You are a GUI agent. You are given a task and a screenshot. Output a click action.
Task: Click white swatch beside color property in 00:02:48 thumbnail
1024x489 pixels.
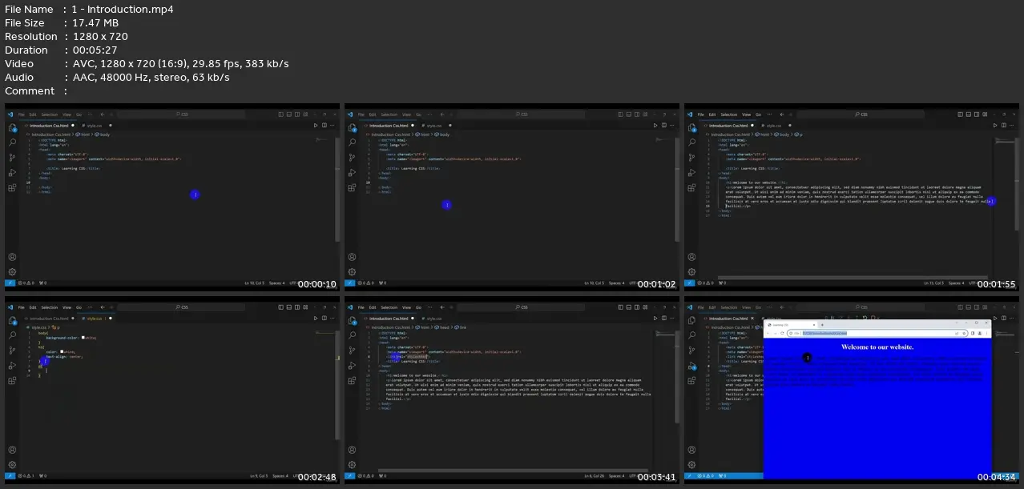(x=62, y=351)
